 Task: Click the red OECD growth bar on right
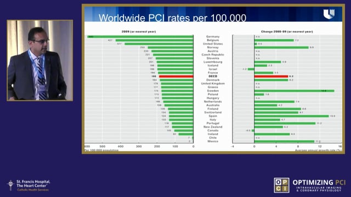pyautogui.click(x=271, y=77)
